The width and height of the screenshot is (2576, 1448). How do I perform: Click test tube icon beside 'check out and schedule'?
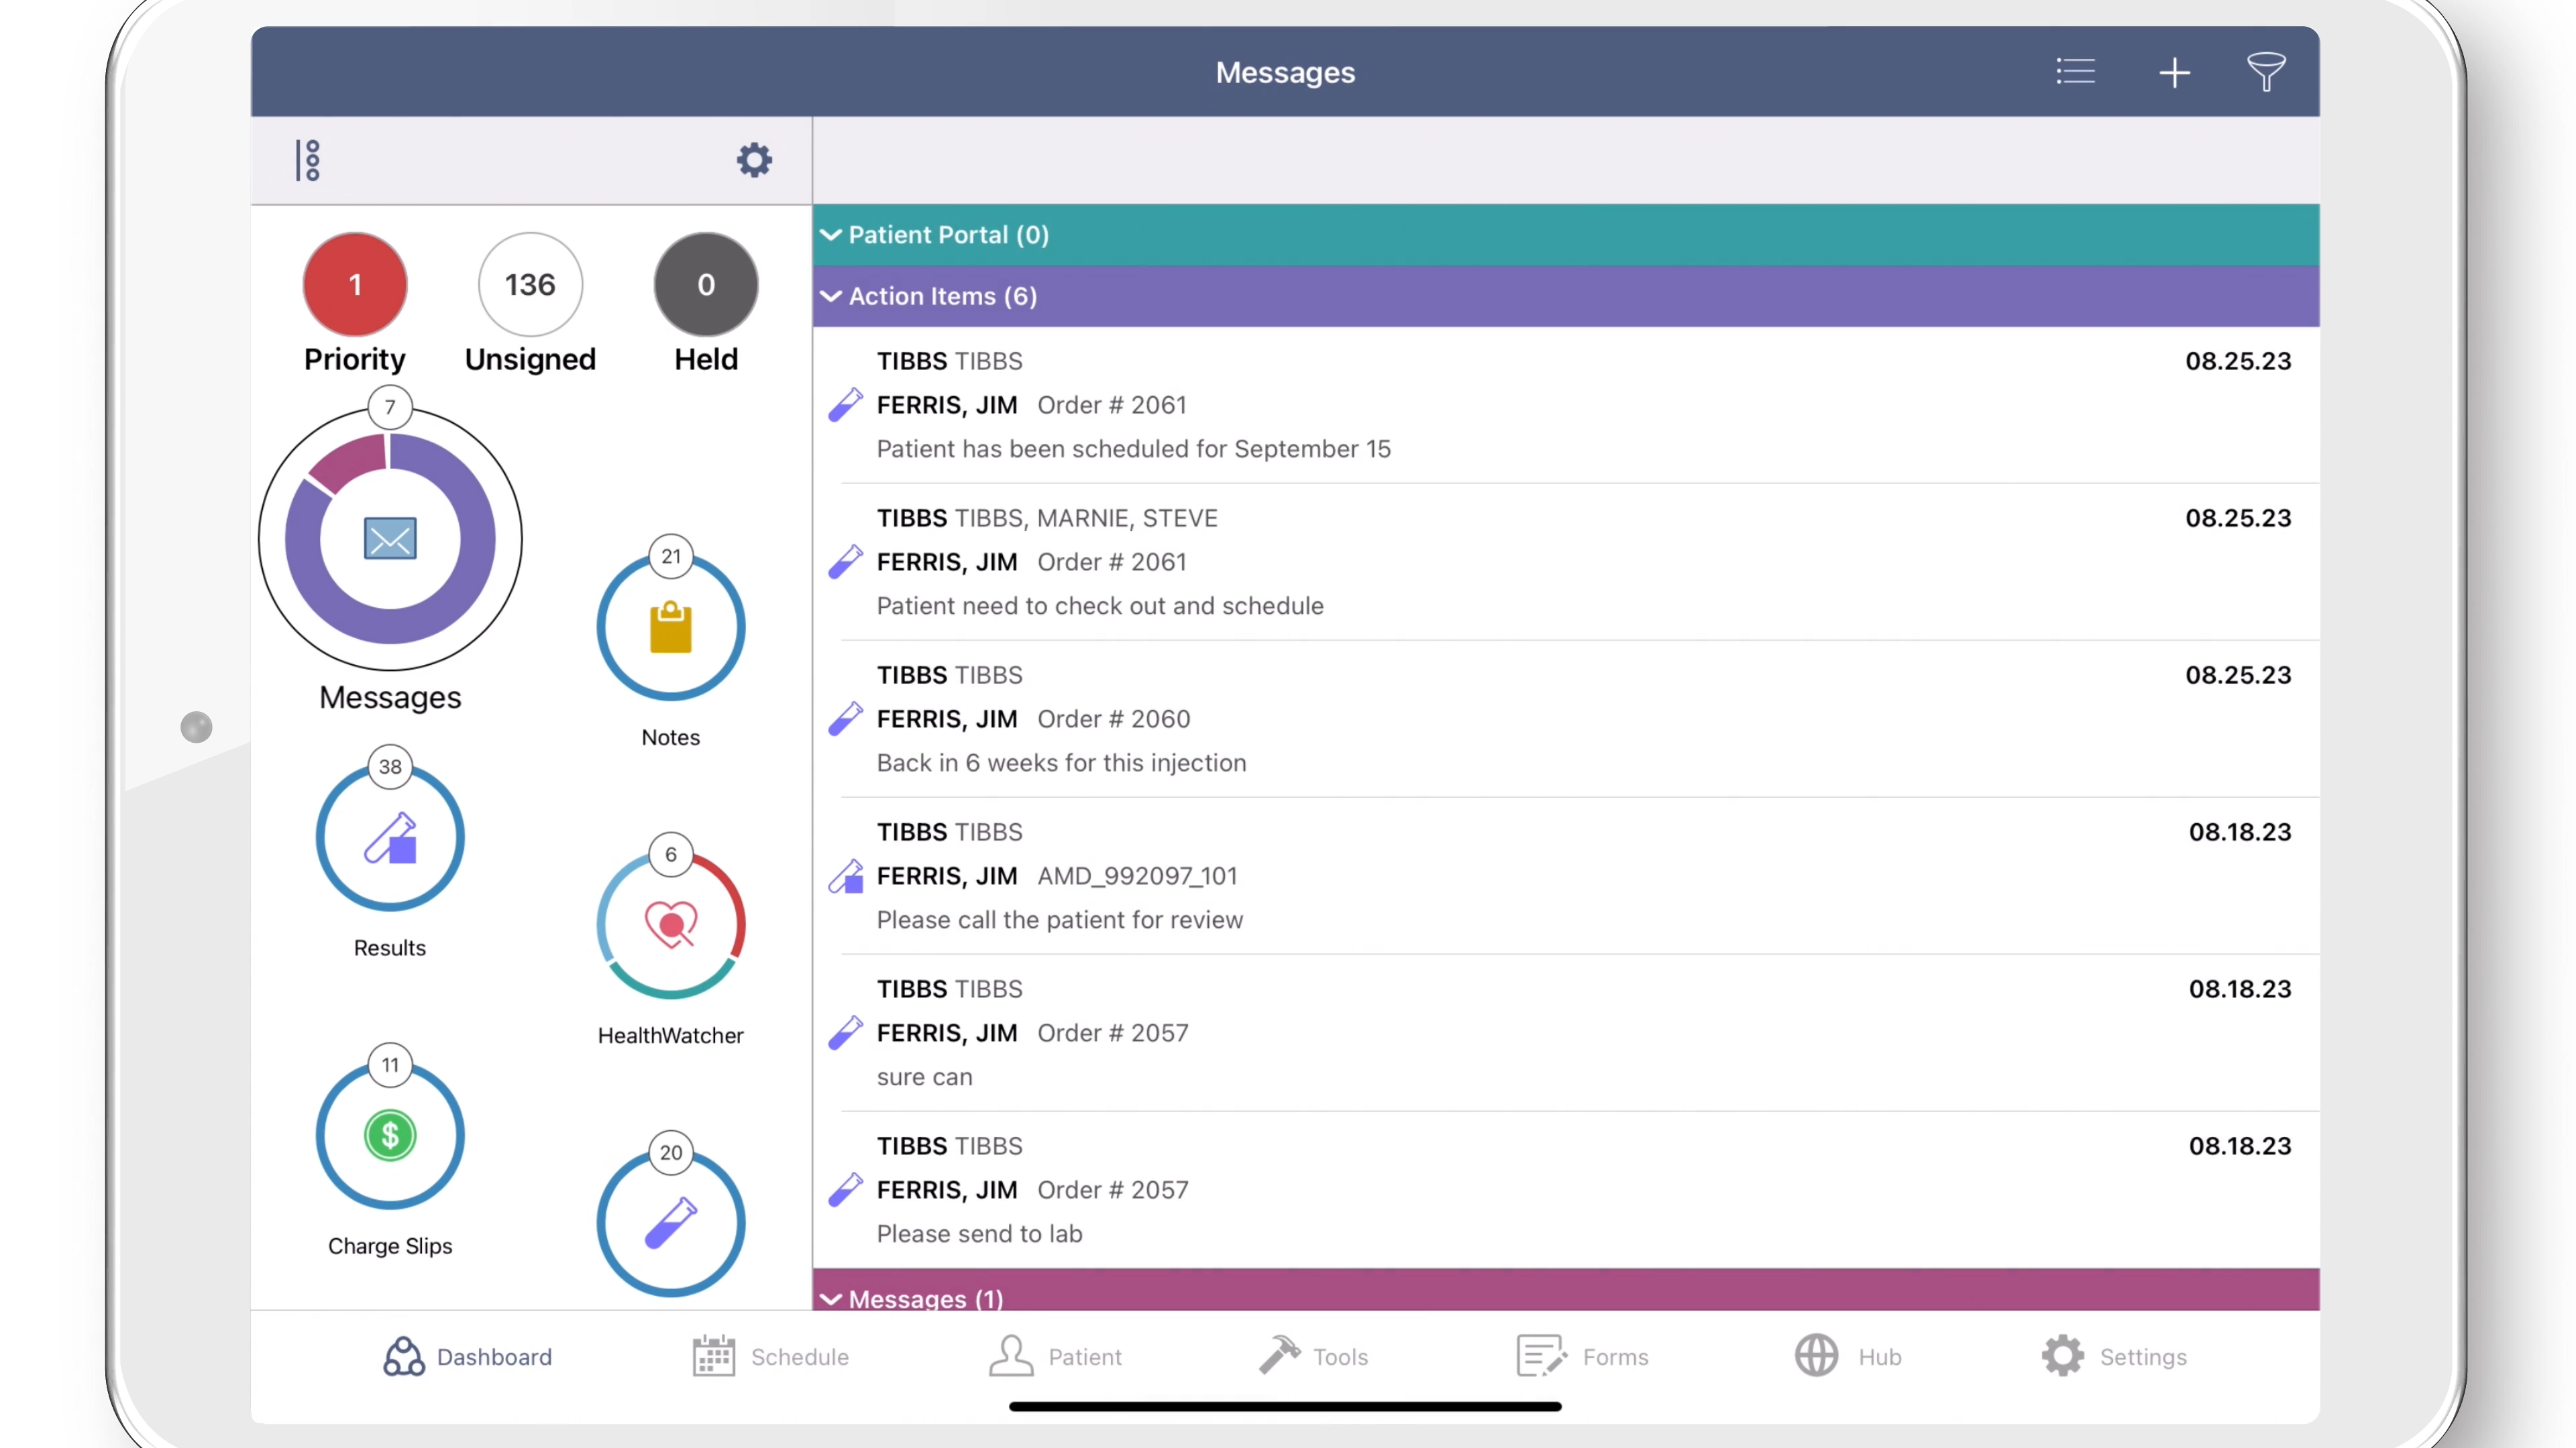pyautogui.click(x=845, y=562)
